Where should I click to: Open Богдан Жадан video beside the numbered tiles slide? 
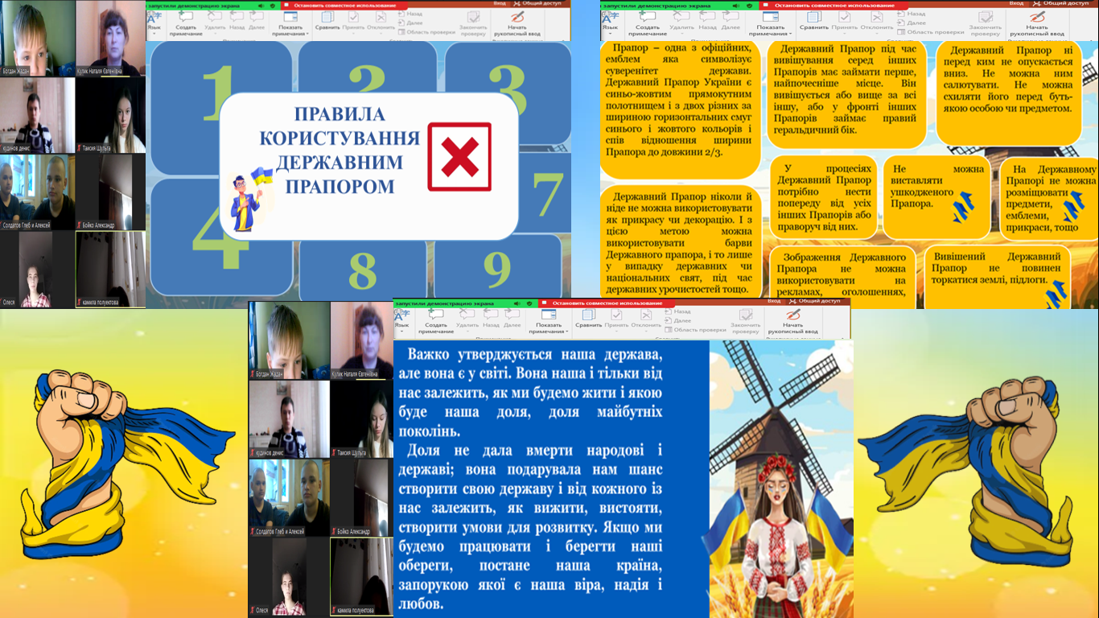tap(37, 39)
